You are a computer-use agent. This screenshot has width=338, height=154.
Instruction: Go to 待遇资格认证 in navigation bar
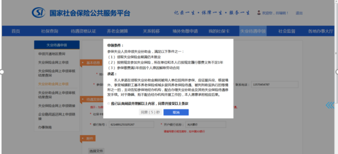[83, 31]
